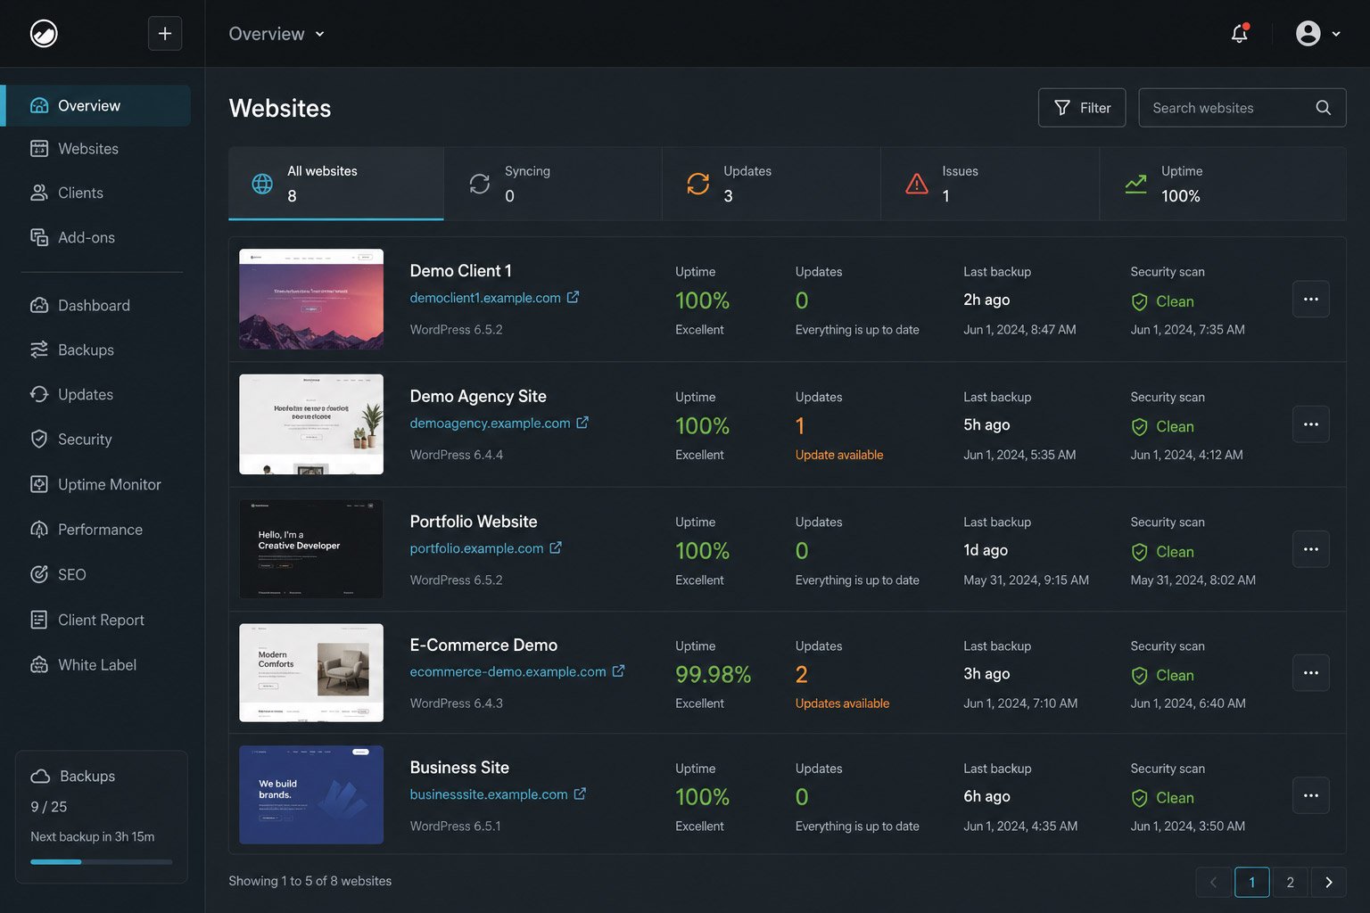The width and height of the screenshot is (1370, 913).
Task: Expand the account dropdown chevron
Action: 1336,34
